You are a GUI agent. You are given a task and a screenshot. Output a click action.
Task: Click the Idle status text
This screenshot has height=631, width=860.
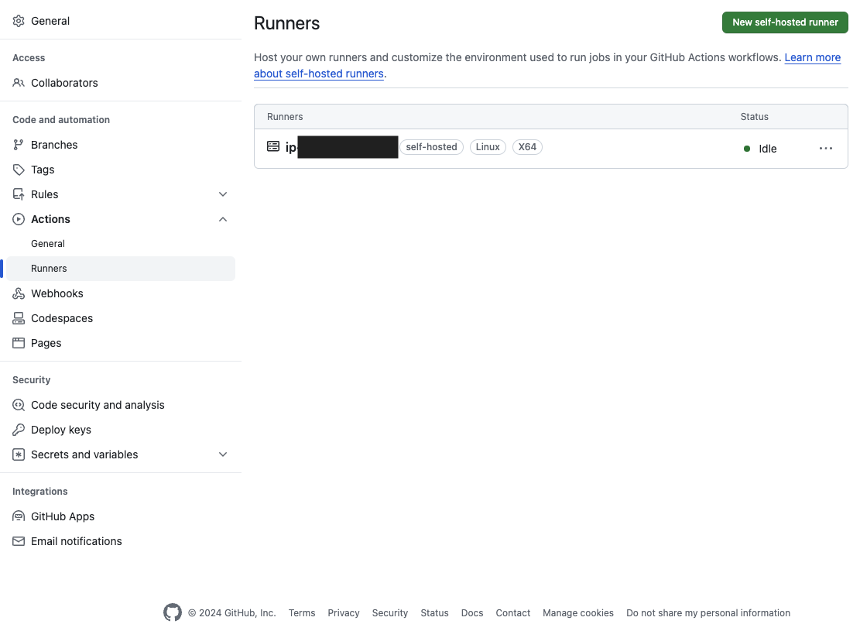pyautogui.click(x=767, y=149)
